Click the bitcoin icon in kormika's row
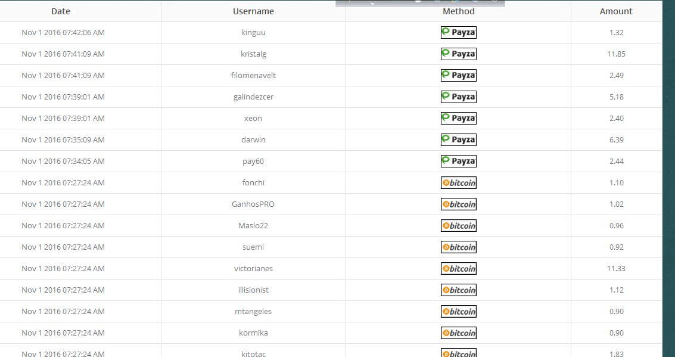Image resolution: width=675 pixels, height=357 pixels. [458, 333]
